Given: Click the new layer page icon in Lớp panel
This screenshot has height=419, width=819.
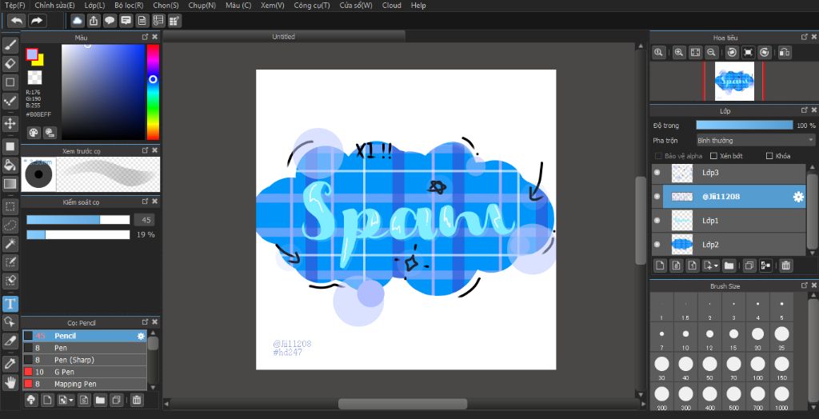Looking at the screenshot, I should [660, 266].
